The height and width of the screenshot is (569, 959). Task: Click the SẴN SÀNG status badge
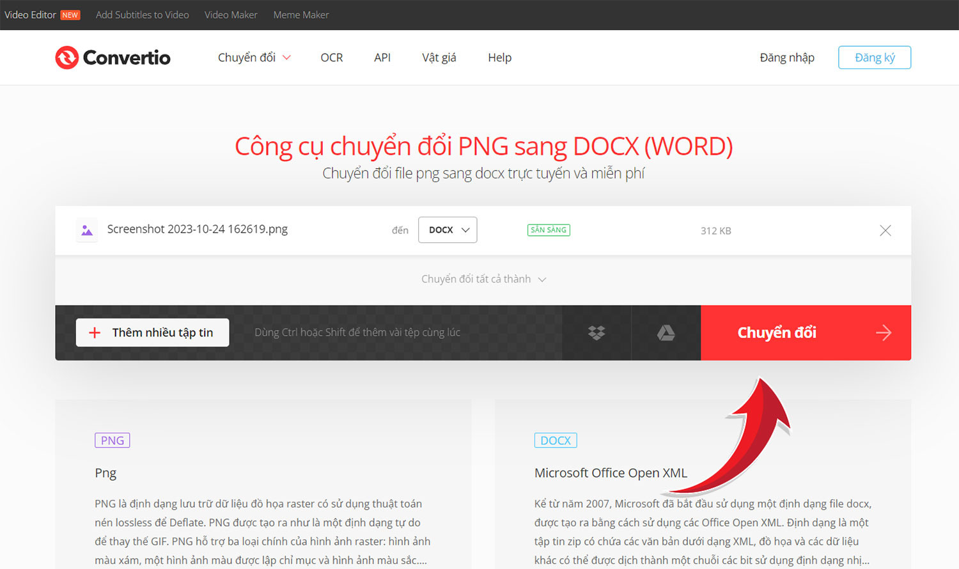(549, 230)
